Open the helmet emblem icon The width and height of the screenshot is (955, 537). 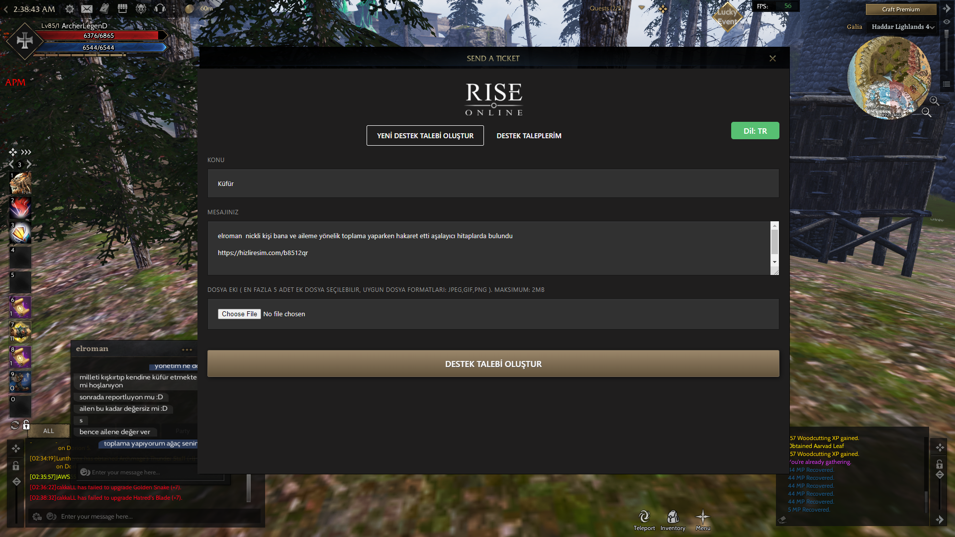pos(141,9)
